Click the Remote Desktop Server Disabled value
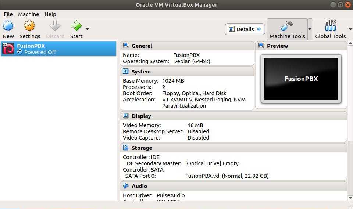This screenshot has height=209, width=353. [198, 131]
